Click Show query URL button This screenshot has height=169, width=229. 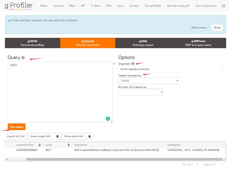click(x=41, y=136)
